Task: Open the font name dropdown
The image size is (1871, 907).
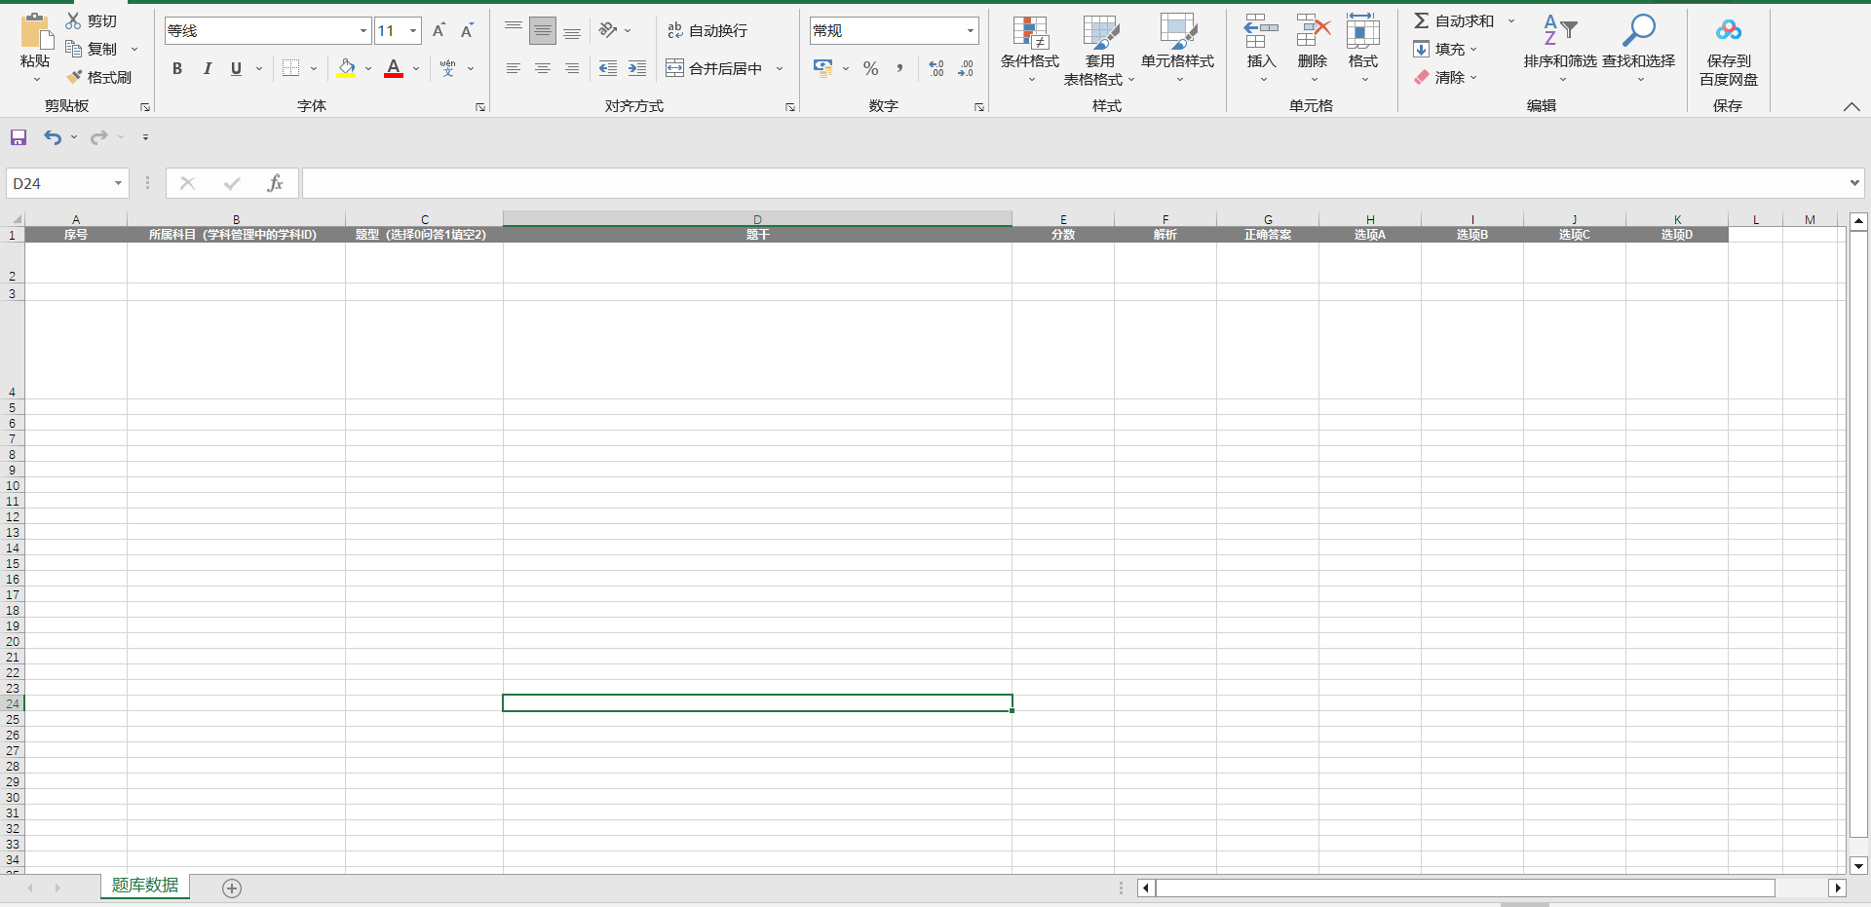Action: pyautogui.click(x=363, y=31)
